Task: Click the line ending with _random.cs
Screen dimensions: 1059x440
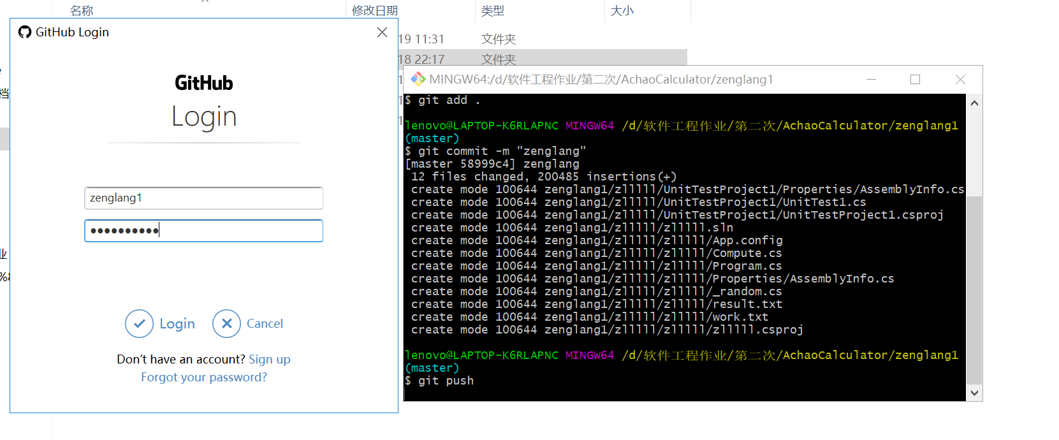Action: click(x=596, y=291)
